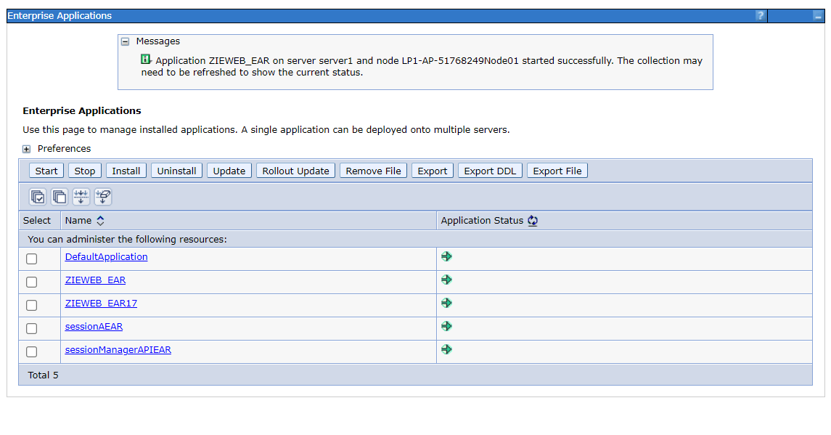The image size is (831, 435).
Task: Refresh the Application Status column
Action: tap(532, 220)
